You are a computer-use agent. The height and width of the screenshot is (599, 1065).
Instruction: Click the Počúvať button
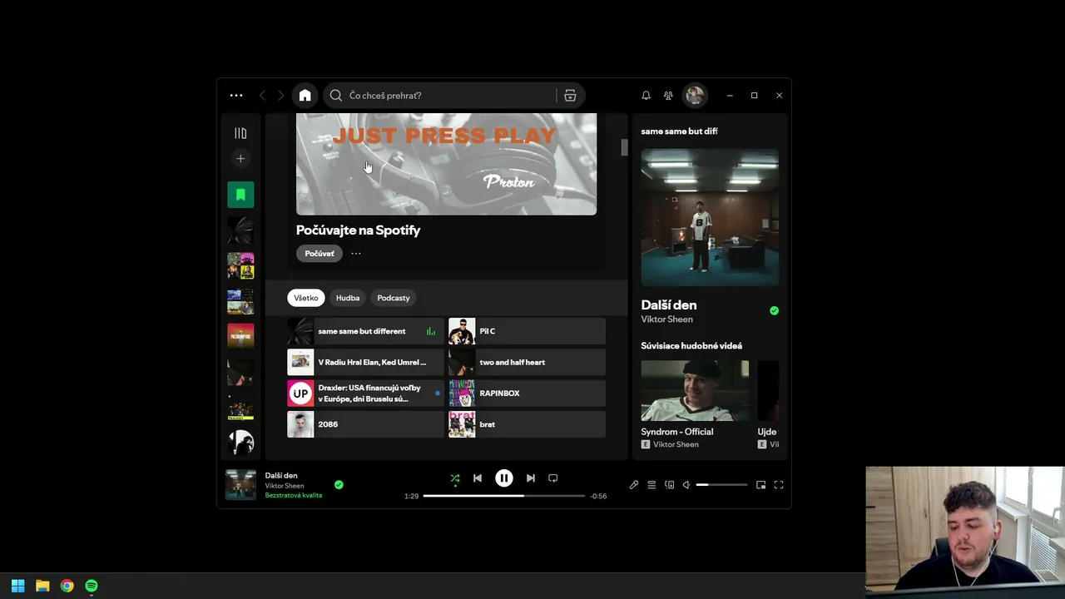coord(319,254)
